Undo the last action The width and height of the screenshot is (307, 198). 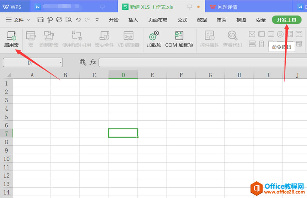78,20
